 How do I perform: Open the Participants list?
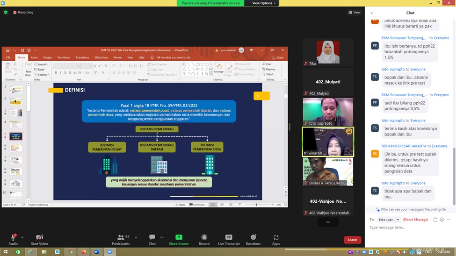[x=121, y=237]
